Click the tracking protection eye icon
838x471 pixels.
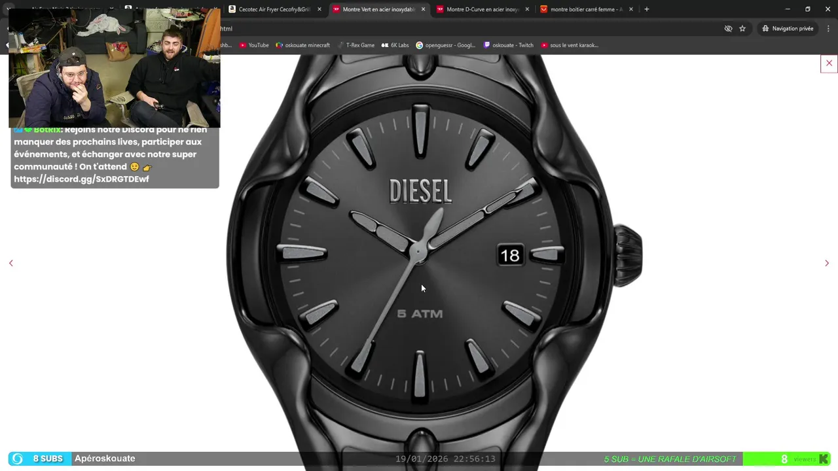[x=728, y=29]
